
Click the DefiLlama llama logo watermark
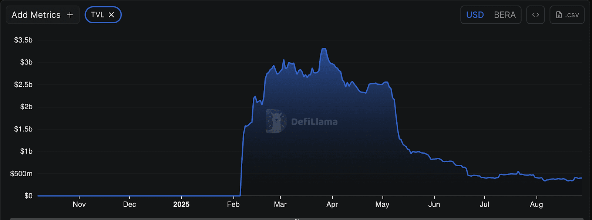coord(276,121)
